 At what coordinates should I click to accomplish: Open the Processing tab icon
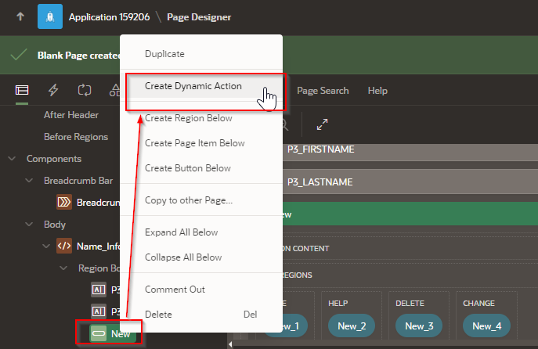point(85,91)
